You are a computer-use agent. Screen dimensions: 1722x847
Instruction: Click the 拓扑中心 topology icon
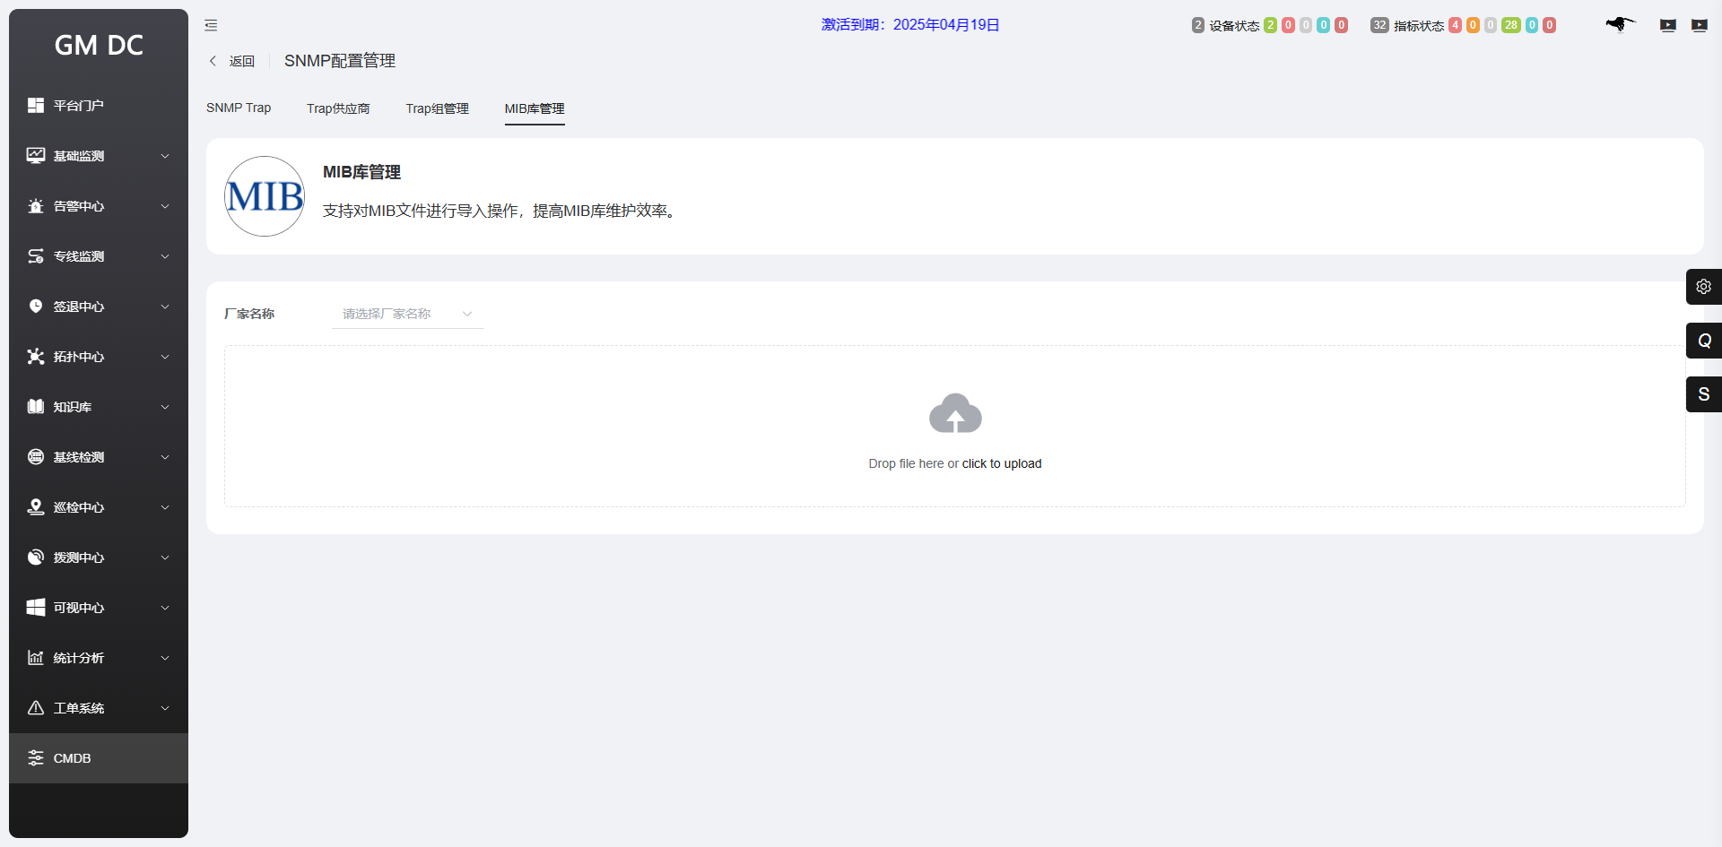(x=36, y=357)
